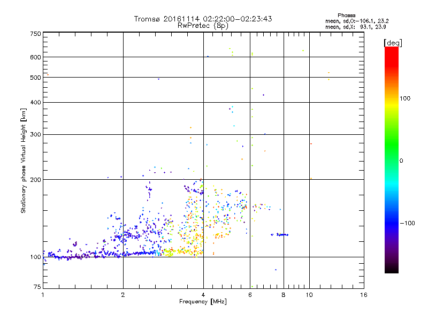Click the '[deg]' colorbar unit label

point(393,43)
